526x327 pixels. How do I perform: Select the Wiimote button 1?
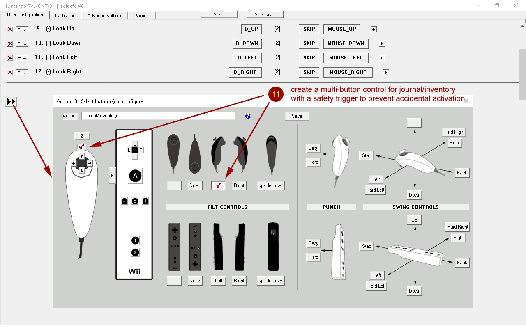click(x=135, y=240)
